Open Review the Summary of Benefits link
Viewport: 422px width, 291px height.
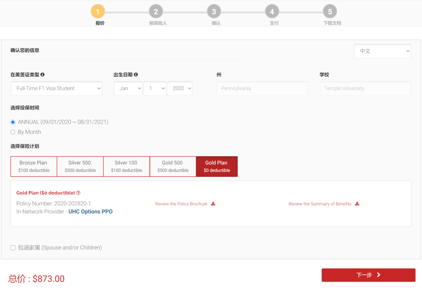[320, 204]
